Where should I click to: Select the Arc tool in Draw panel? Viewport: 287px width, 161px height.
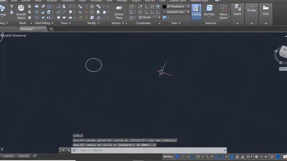(x=71, y=7)
